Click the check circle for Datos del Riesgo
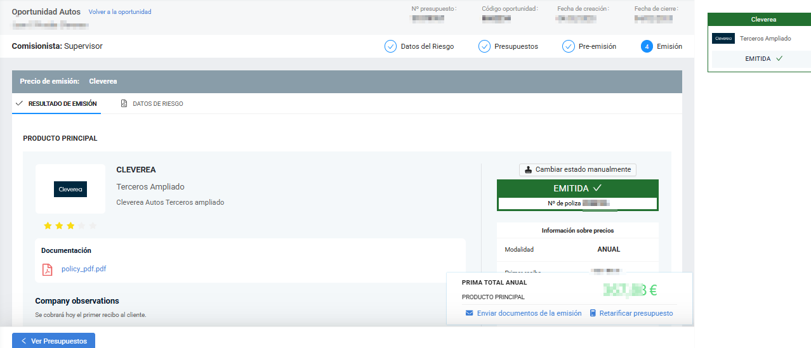The image size is (811, 348). pyautogui.click(x=390, y=46)
